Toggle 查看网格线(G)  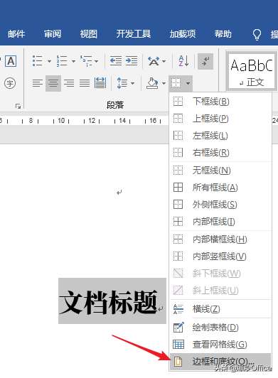220,345
